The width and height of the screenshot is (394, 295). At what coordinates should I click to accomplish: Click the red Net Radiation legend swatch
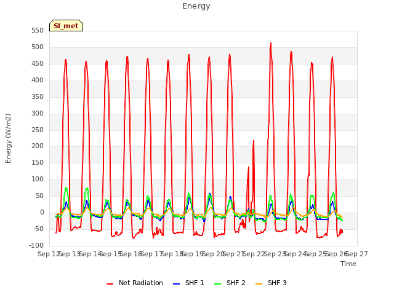[x=110, y=284]
